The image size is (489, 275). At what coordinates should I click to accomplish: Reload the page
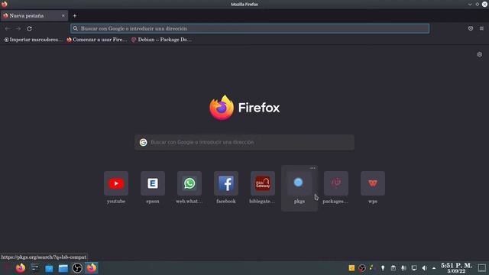click(x=29, y=28)
